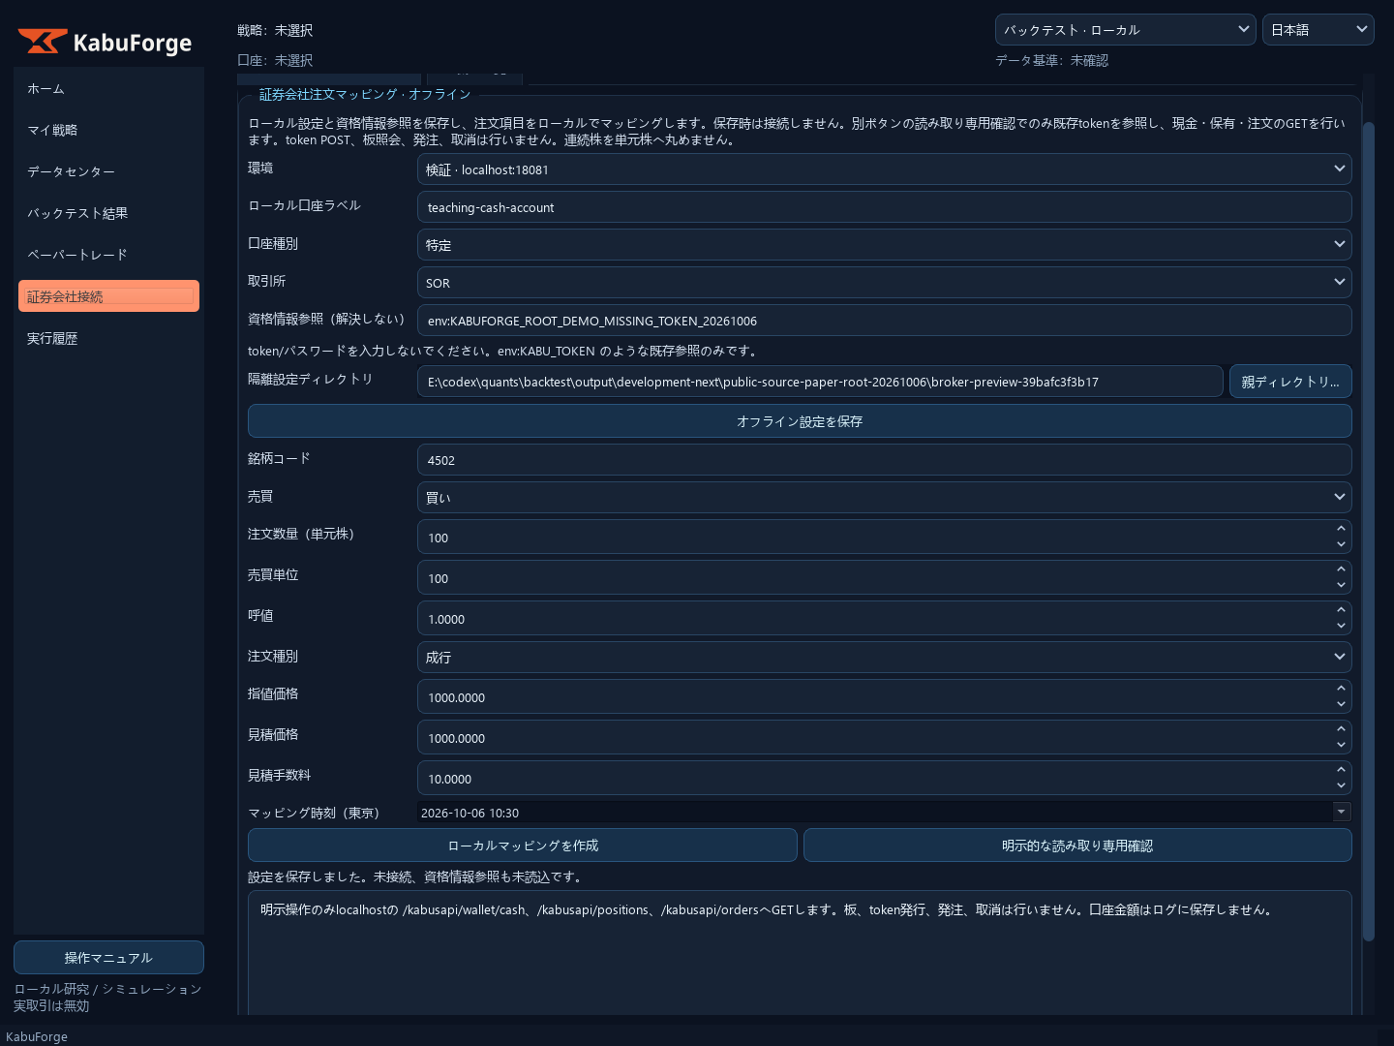Viewport: 1394px width, 1046px height.
Task: Expand the 取引所 dropdown showing SOR
Action: tap(884, 283)
